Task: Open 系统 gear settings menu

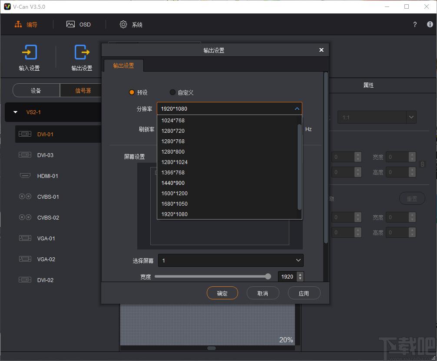Action: coord(131,24)
